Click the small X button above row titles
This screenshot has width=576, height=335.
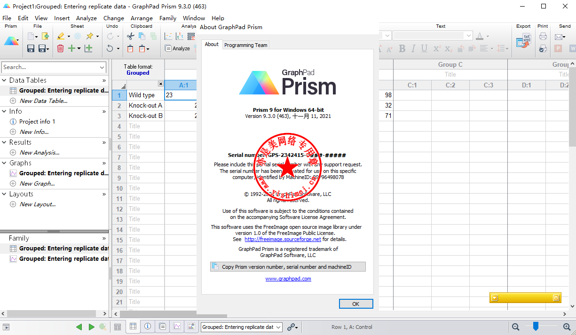point(161,84)
